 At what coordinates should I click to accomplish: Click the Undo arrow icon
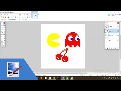22,17
